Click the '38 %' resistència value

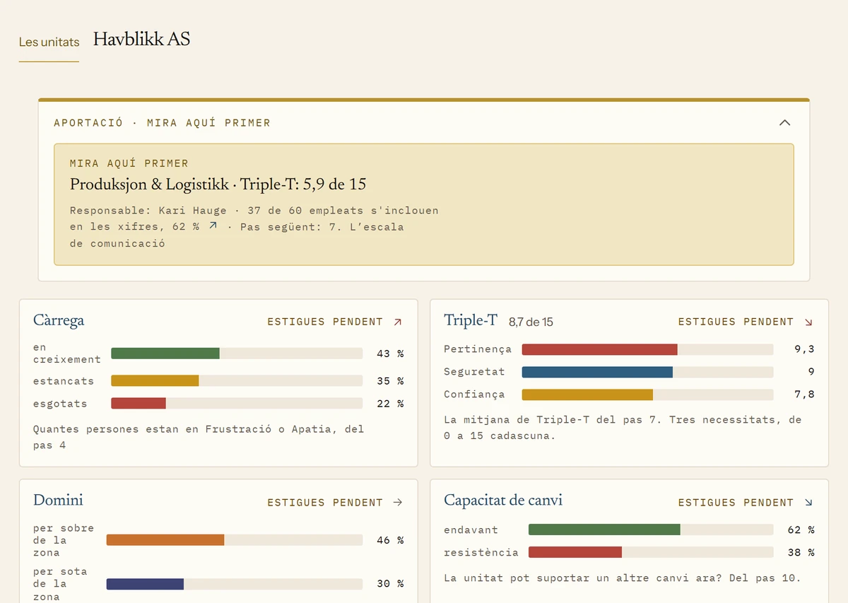pos(801,552)
